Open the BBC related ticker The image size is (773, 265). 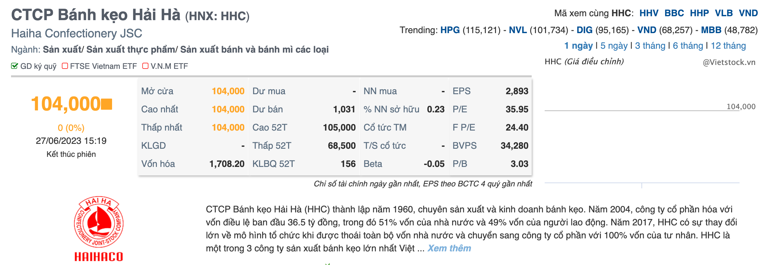point(674,13)
